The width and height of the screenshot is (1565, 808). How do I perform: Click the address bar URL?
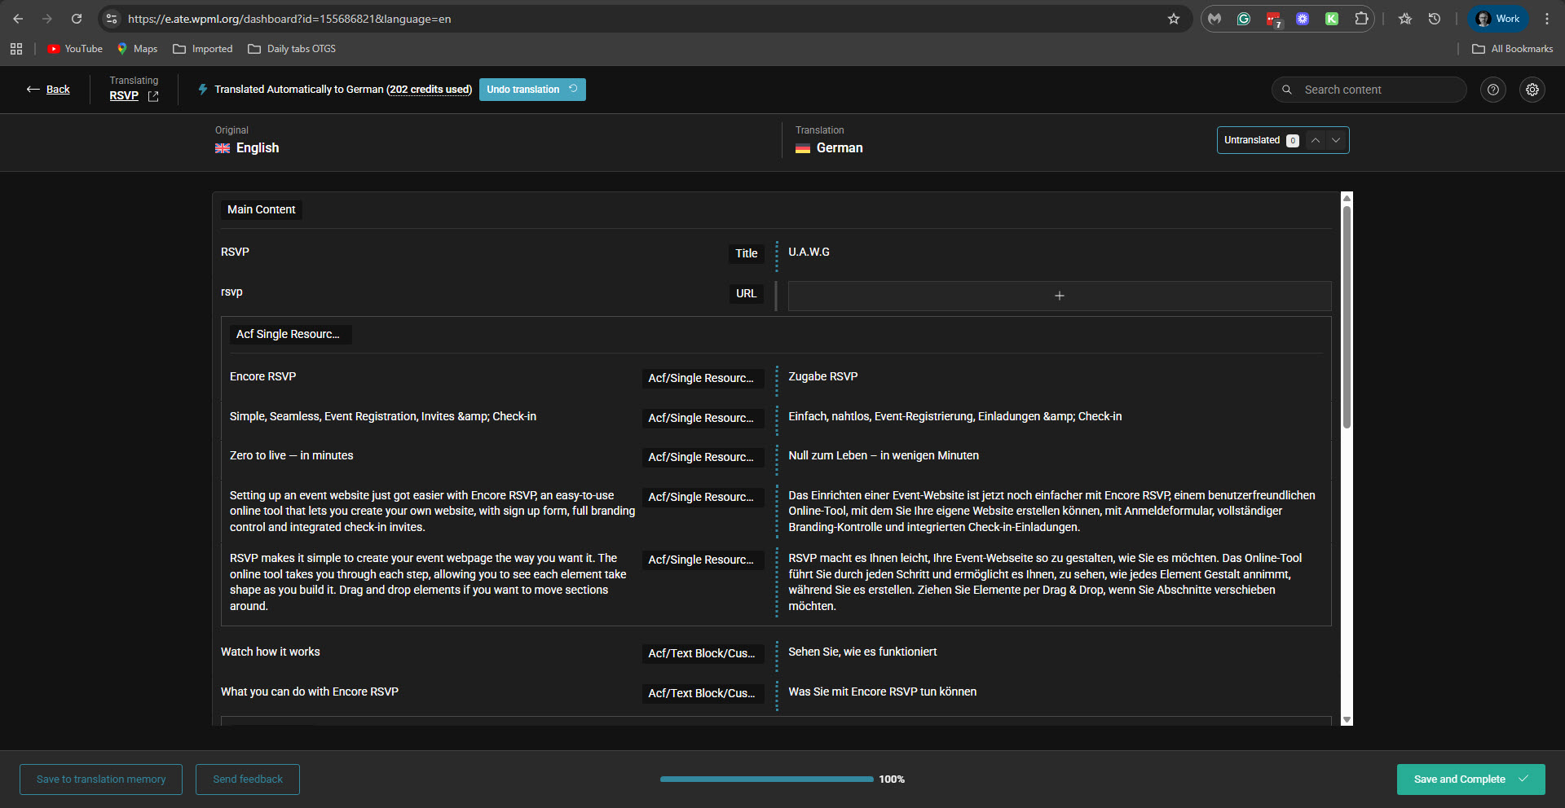289,19
